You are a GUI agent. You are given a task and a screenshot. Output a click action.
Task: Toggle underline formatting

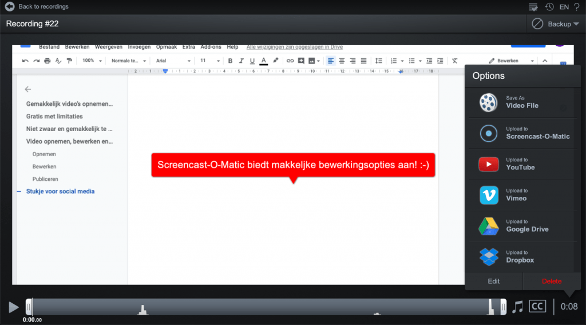click(x=252, y=61)
